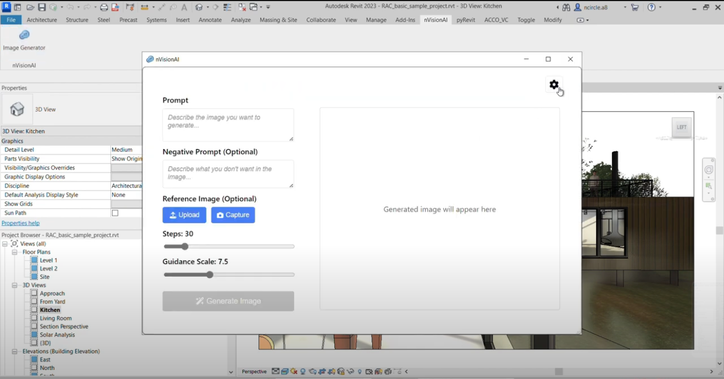Click the Thin Lines icon in Quick Access
The image size is (724, 379).
point(227,7)
